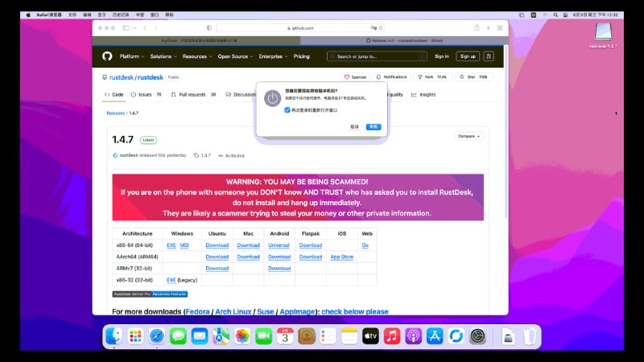
Task: Download Ubuntu x86-64 package
Action: tap(217, 245)
